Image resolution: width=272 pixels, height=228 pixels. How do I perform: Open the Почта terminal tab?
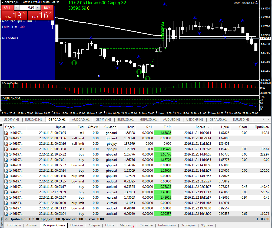pos(110,225)
